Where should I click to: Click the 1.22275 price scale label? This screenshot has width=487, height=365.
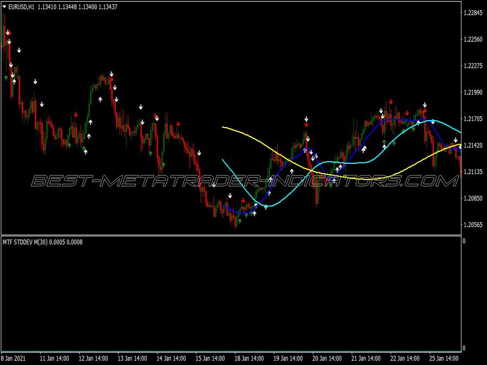pyautogui.click(x=473, y=65)
